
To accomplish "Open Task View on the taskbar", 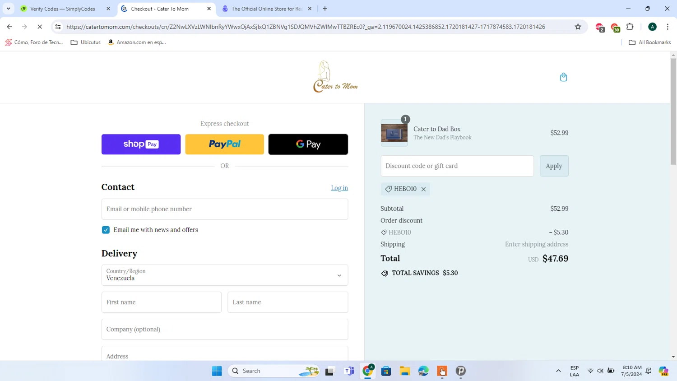I will pos(330,371).
